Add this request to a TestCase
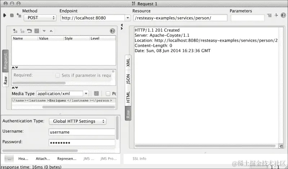The width and height of the screenshot is (288, 169). click(19, 15)
